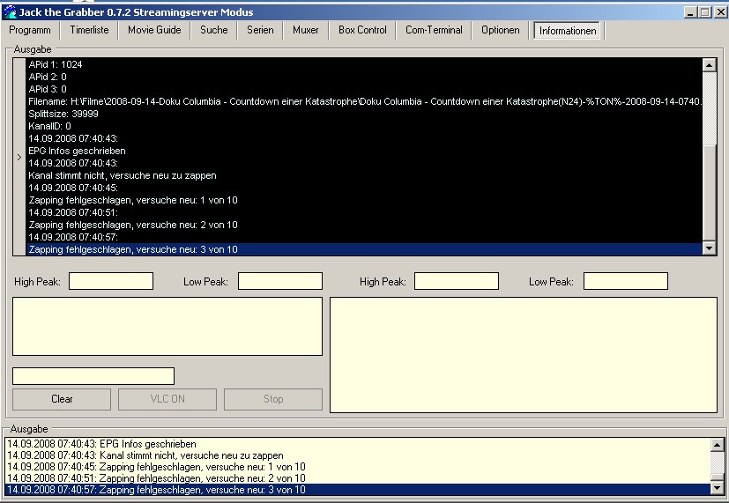Open the Programm tab

click(x=29, y=30)
